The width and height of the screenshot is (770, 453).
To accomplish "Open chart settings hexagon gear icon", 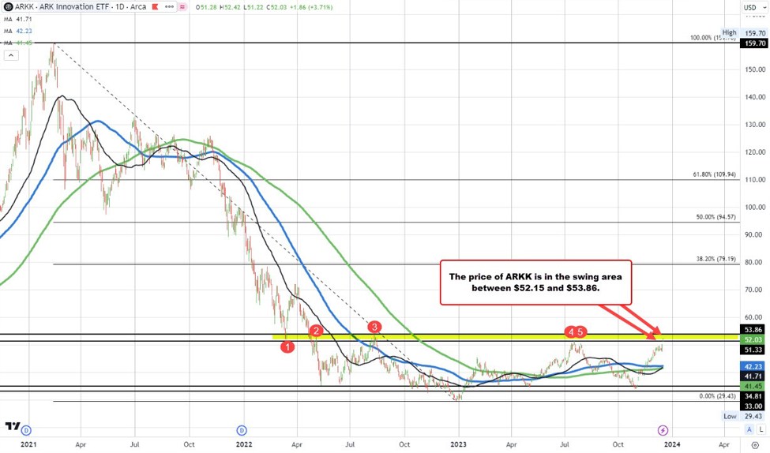I will click(755, 444).
